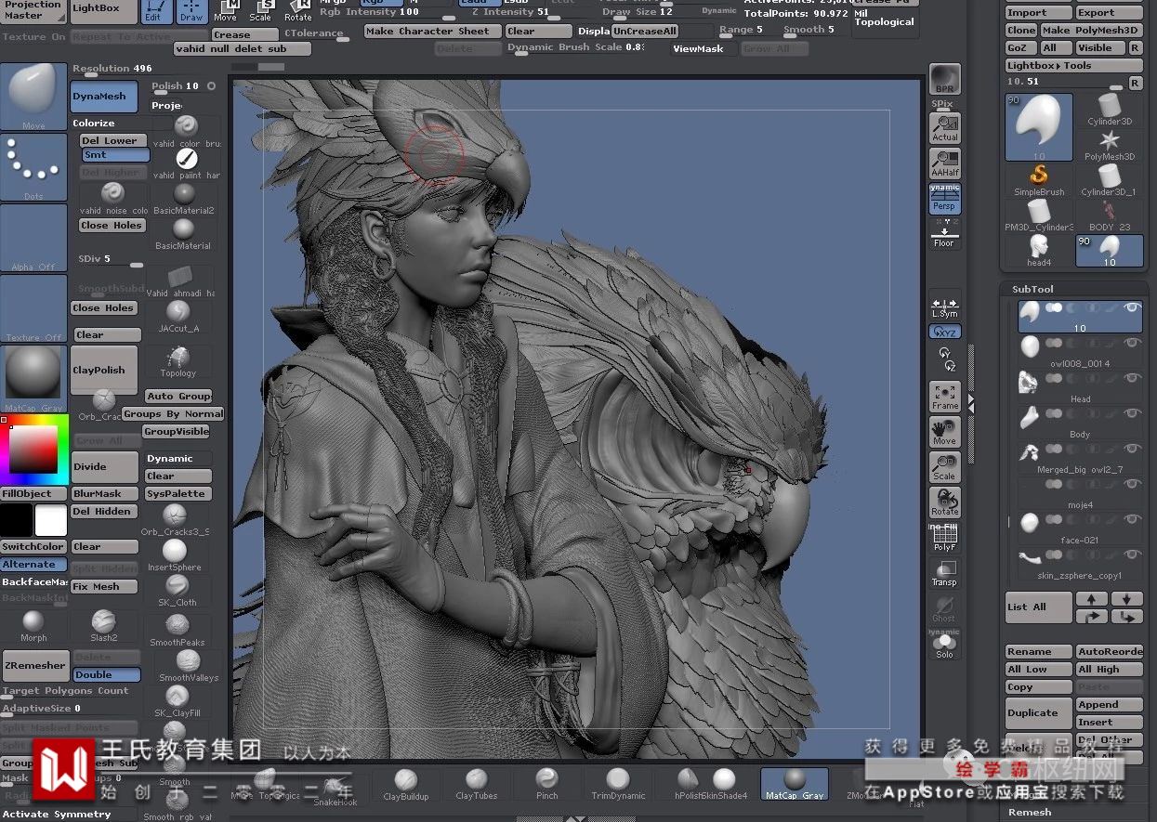Image resolution: width=1157 pixels, height=822 pixels.
Task: Toggle Solo mode
Action: [x=945, y=645]
